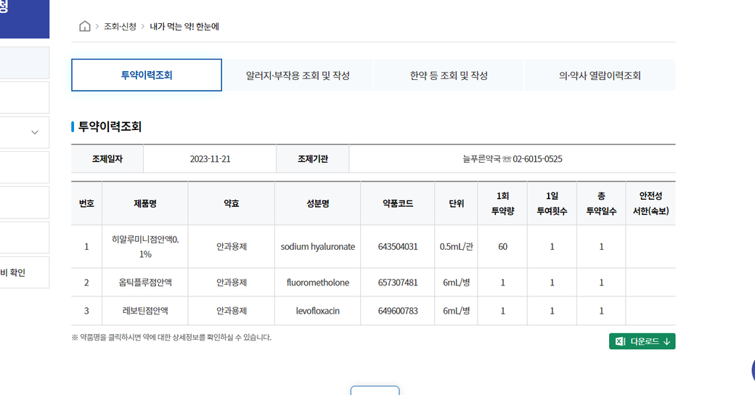Click the phone icon before 02-6015-0525
This screenshot has width=755, height=395.
(507, 159)
